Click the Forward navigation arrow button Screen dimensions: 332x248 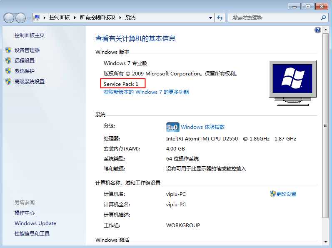click(20, 18)
